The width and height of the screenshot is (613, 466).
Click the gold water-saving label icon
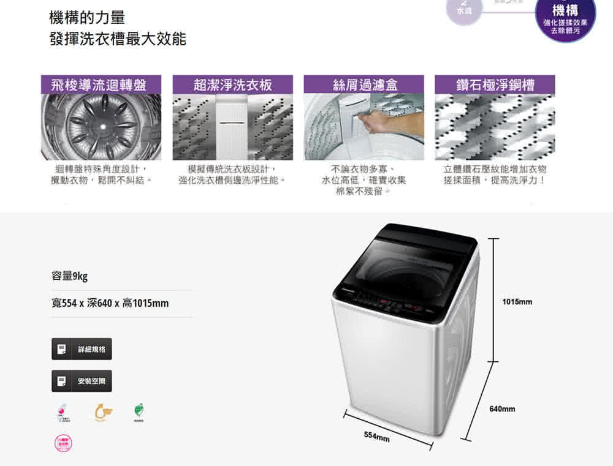click(x=103, y=413)
